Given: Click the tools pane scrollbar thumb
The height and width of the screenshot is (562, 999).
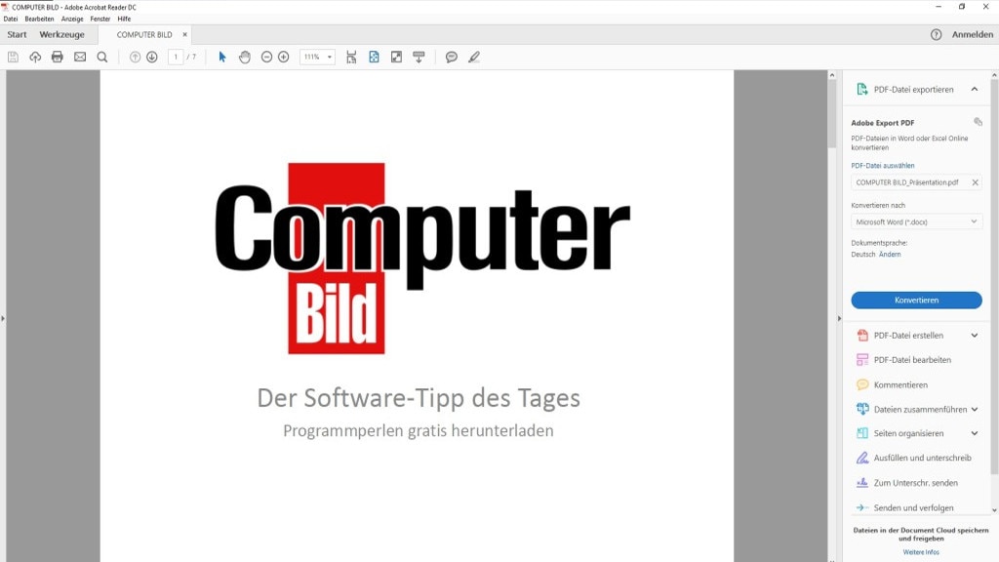Looking at the screenshot, I should [994, 277].
